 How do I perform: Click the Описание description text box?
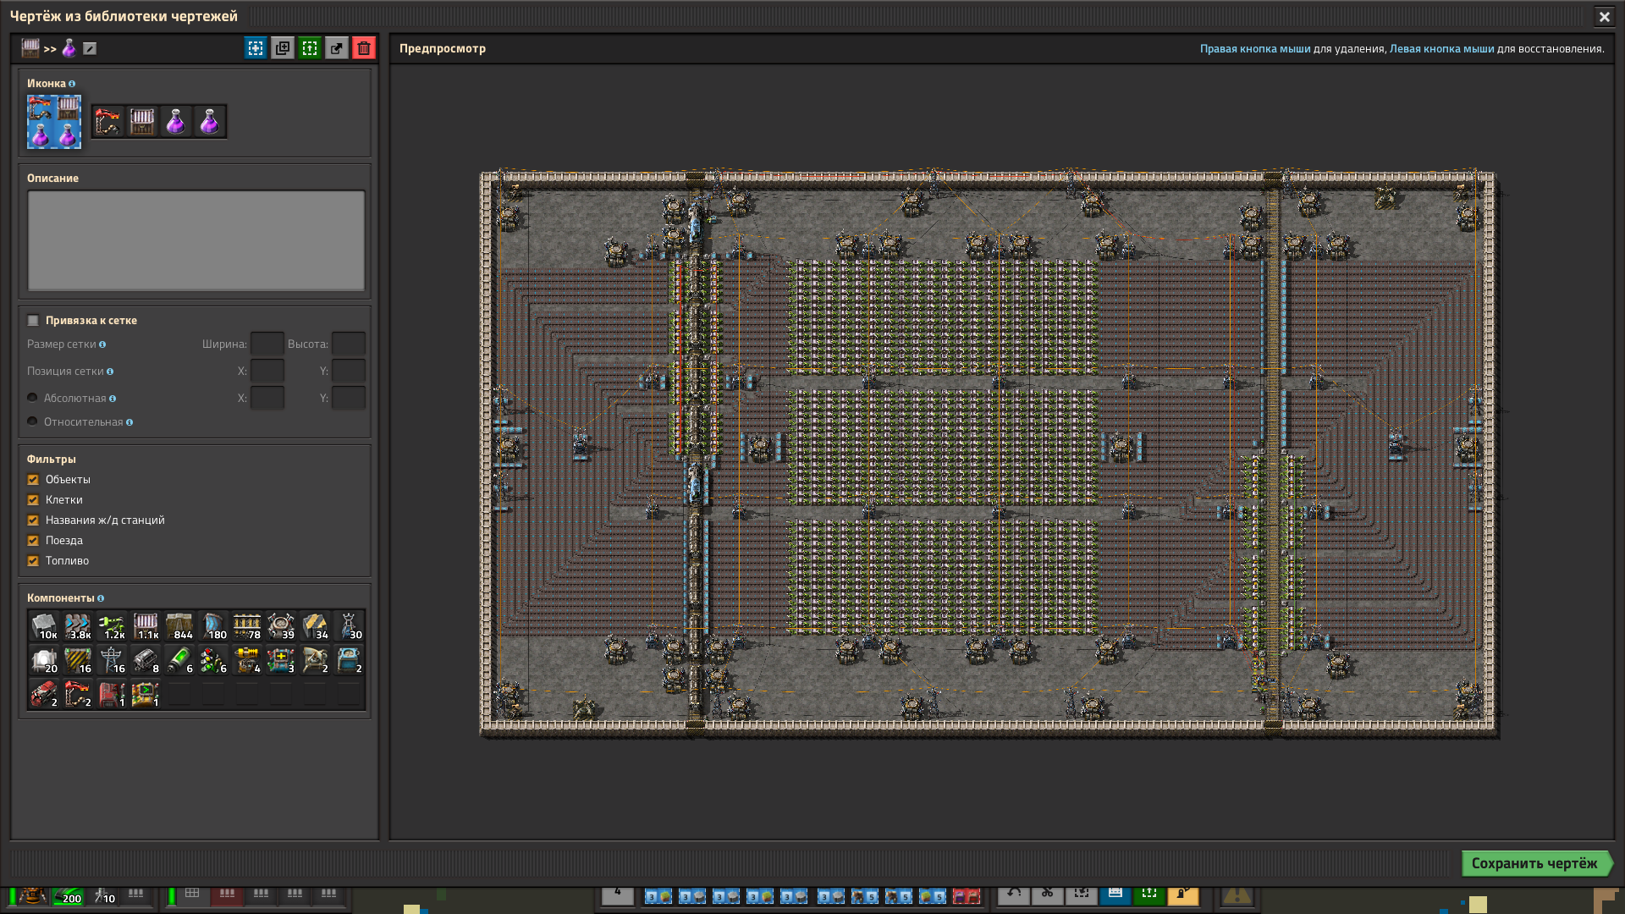coord(196,241)
